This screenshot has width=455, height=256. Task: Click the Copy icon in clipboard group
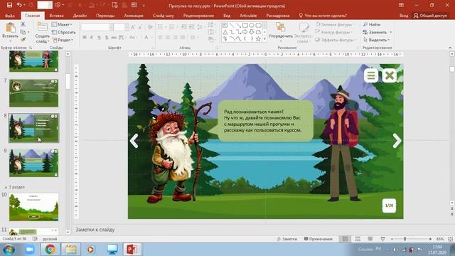click(23, 31)
